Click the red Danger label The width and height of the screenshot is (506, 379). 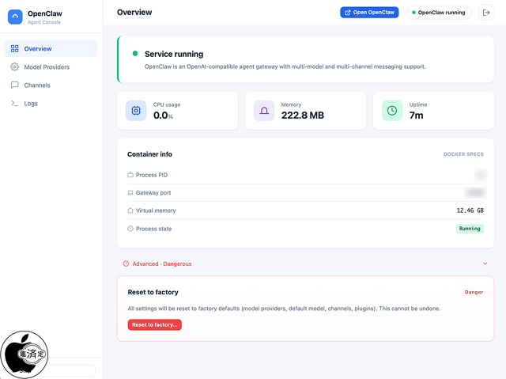(474, 292)
